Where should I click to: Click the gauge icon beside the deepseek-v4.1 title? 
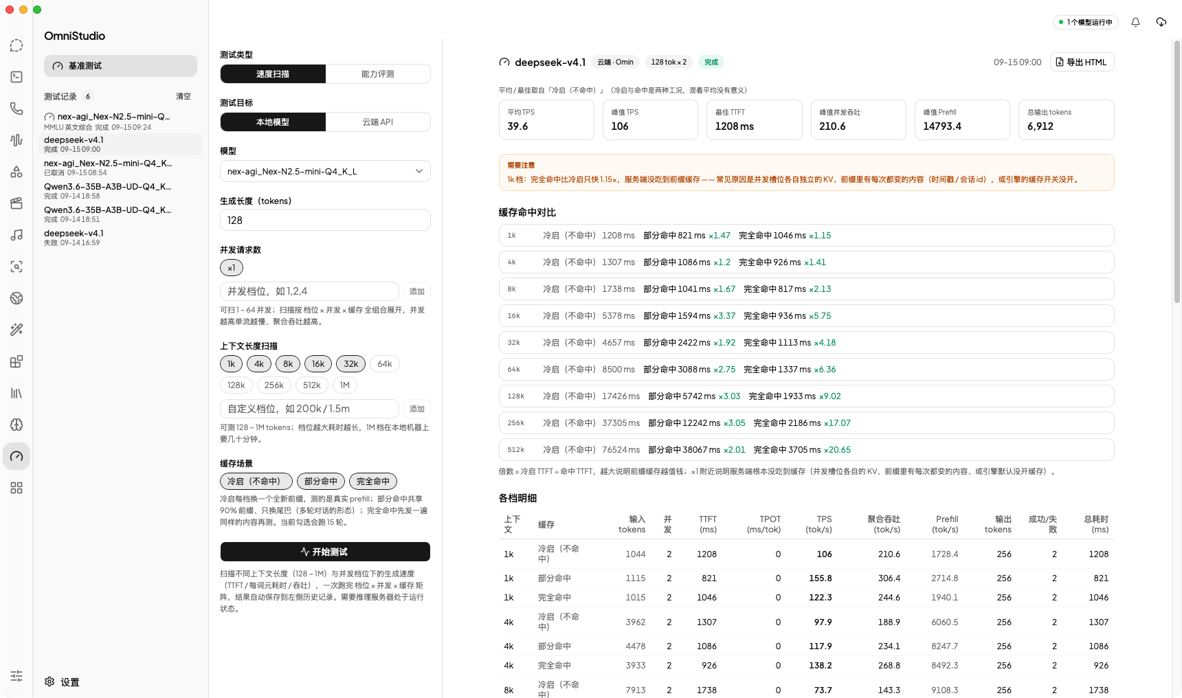[x=504, y=63]
